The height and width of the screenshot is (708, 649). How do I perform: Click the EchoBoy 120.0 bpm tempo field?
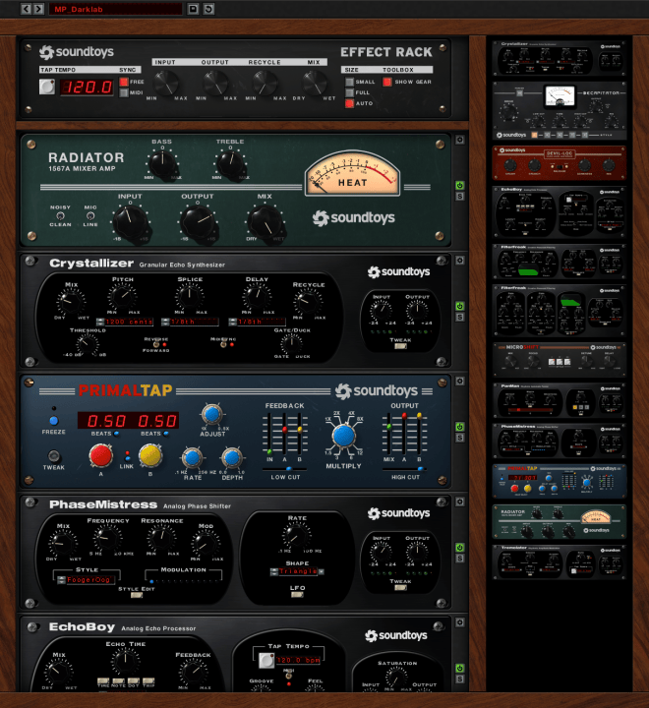299,660
